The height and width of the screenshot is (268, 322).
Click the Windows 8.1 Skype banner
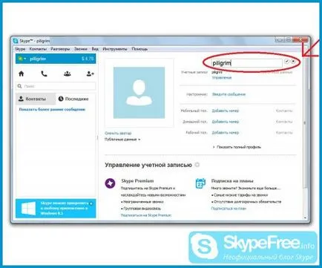click(56, 209)
